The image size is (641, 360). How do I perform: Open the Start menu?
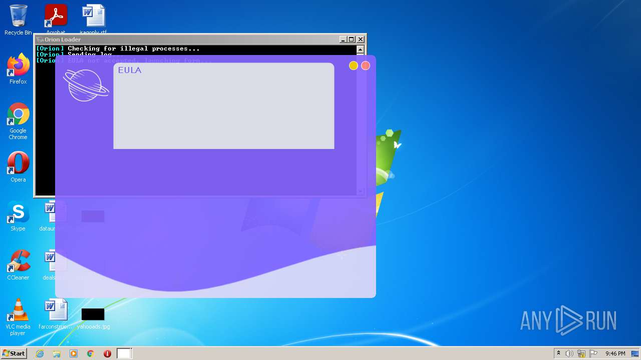pyautogui.click(x=14, y=353)
